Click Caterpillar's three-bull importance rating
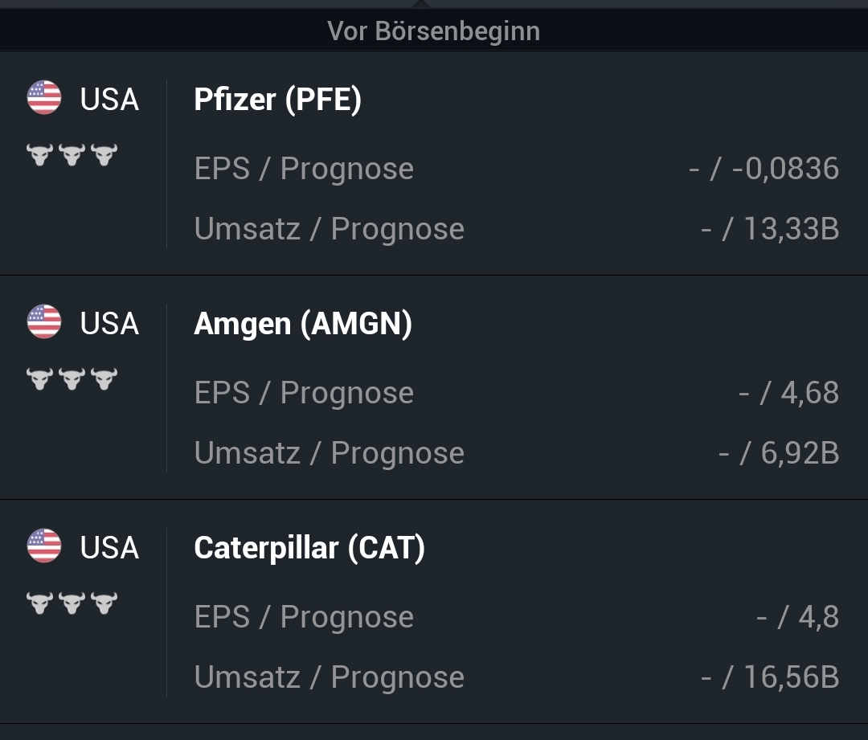 (x=72, y=603)
